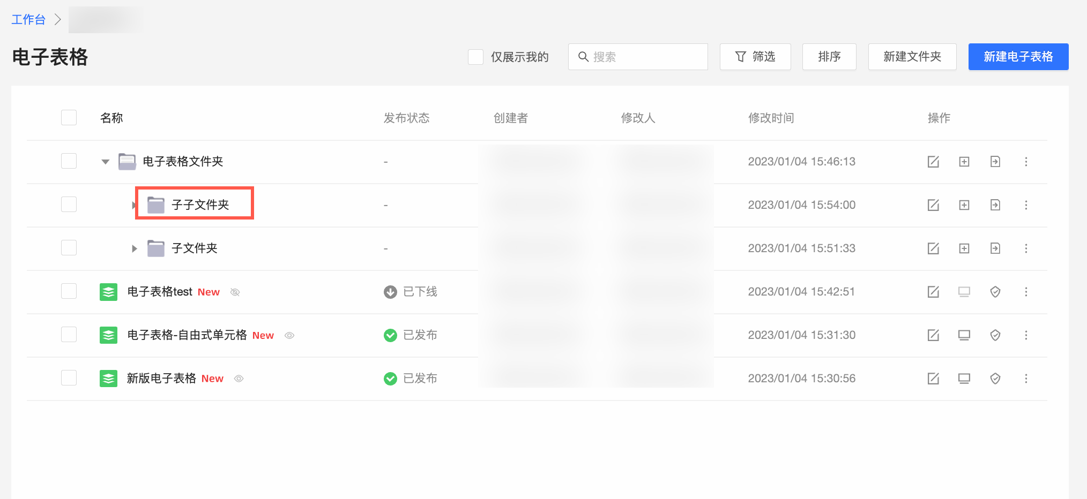The image size is (1087, 499).
Task: Click the timestamp 2023/01/04 15:30:56
Action: click(802, 379)
